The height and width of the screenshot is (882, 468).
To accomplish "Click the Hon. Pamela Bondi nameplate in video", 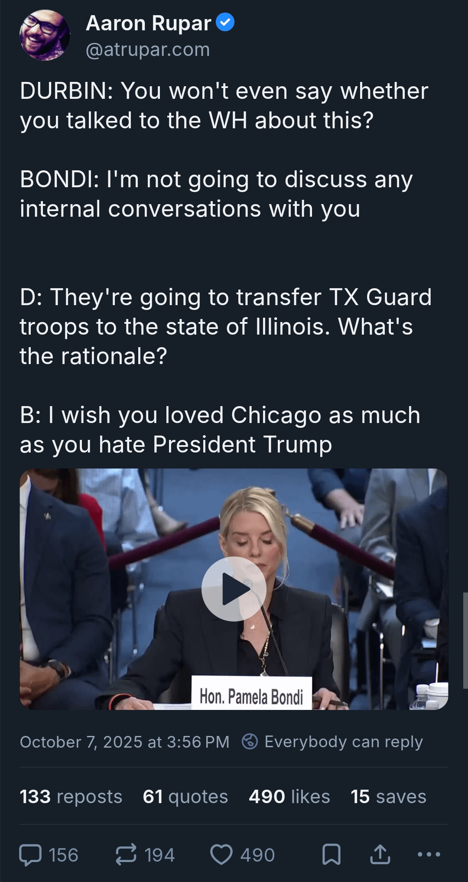I will pyautogui.click(x=251, y=693).
